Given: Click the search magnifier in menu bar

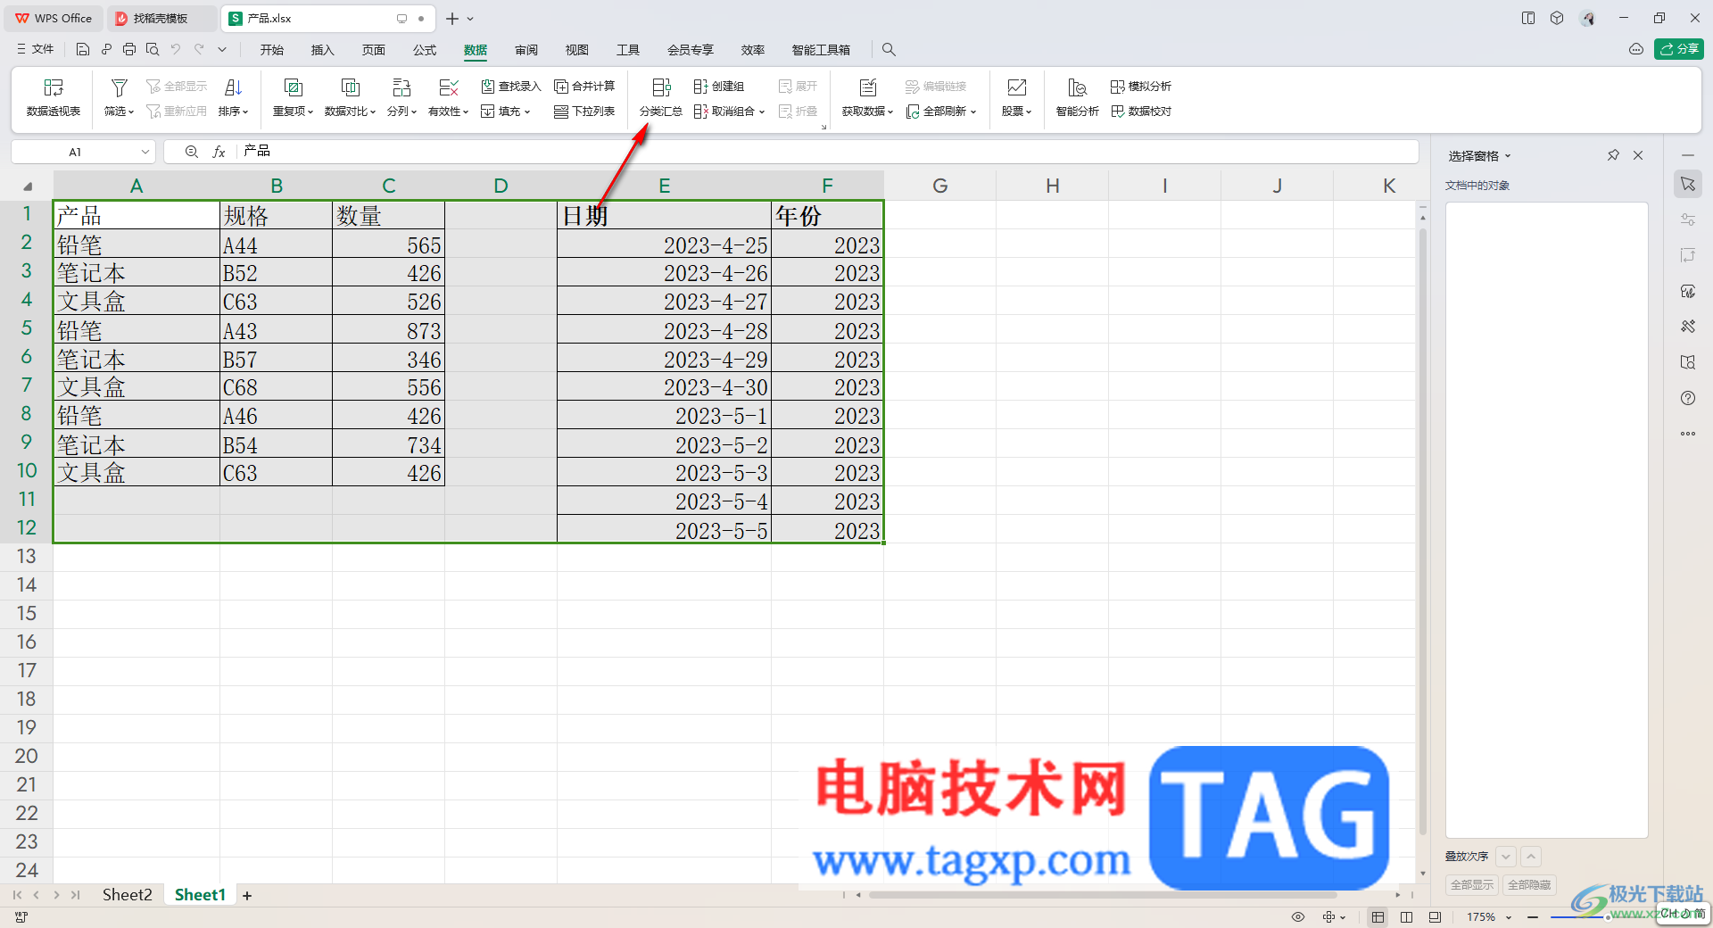Looking at the screenshot, I should (x=889, y=49).
